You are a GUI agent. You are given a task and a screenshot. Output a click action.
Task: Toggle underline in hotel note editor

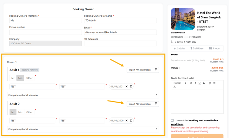coord(200,83)
